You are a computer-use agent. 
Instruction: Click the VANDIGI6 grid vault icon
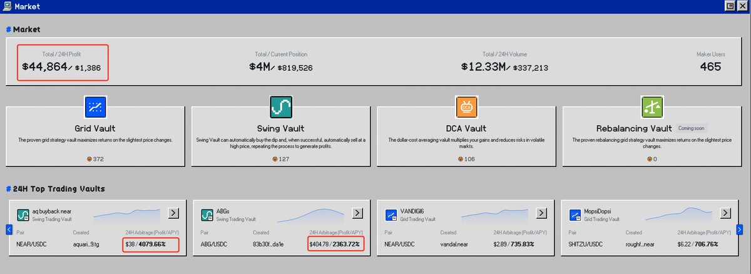coord(391,215)
